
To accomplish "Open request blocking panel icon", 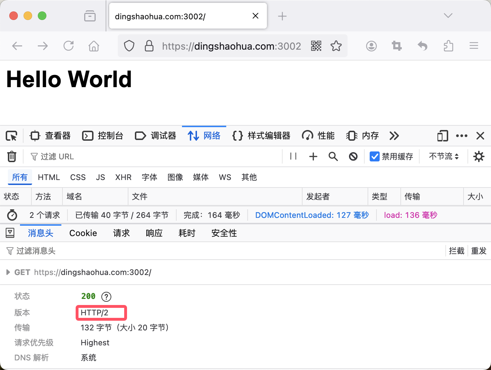I will 353,156.
